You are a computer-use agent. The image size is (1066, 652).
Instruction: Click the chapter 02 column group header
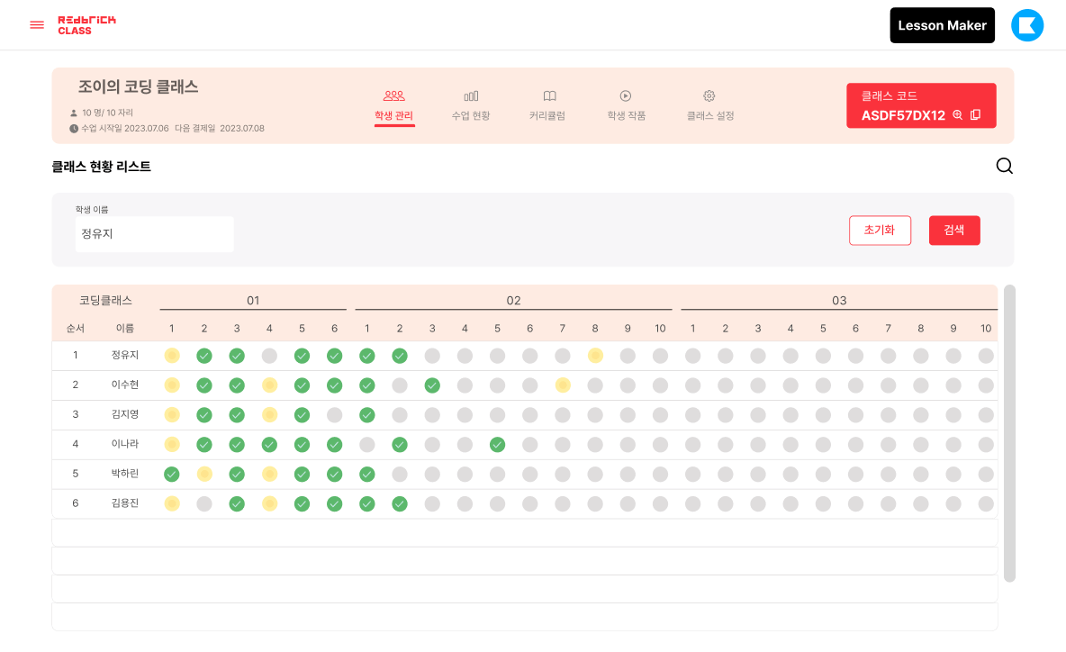click(x=513, y=301)
